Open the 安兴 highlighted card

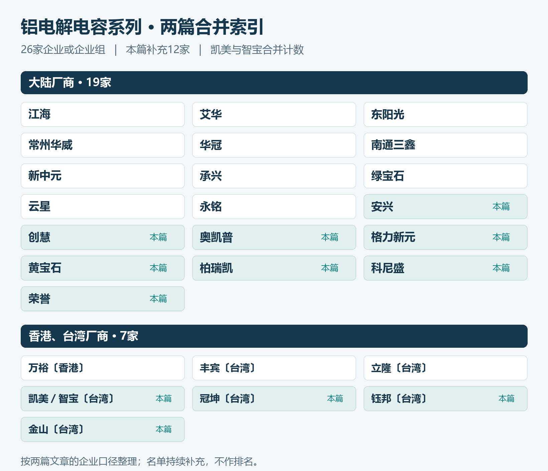coord(445,206)
